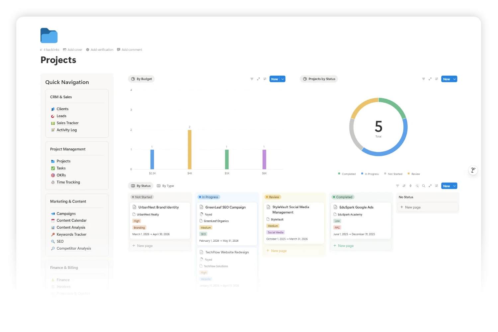Viewport: 498px width, 332px height.
Task: Expand Projects by Status chart to full page
Action: point(430,79)
